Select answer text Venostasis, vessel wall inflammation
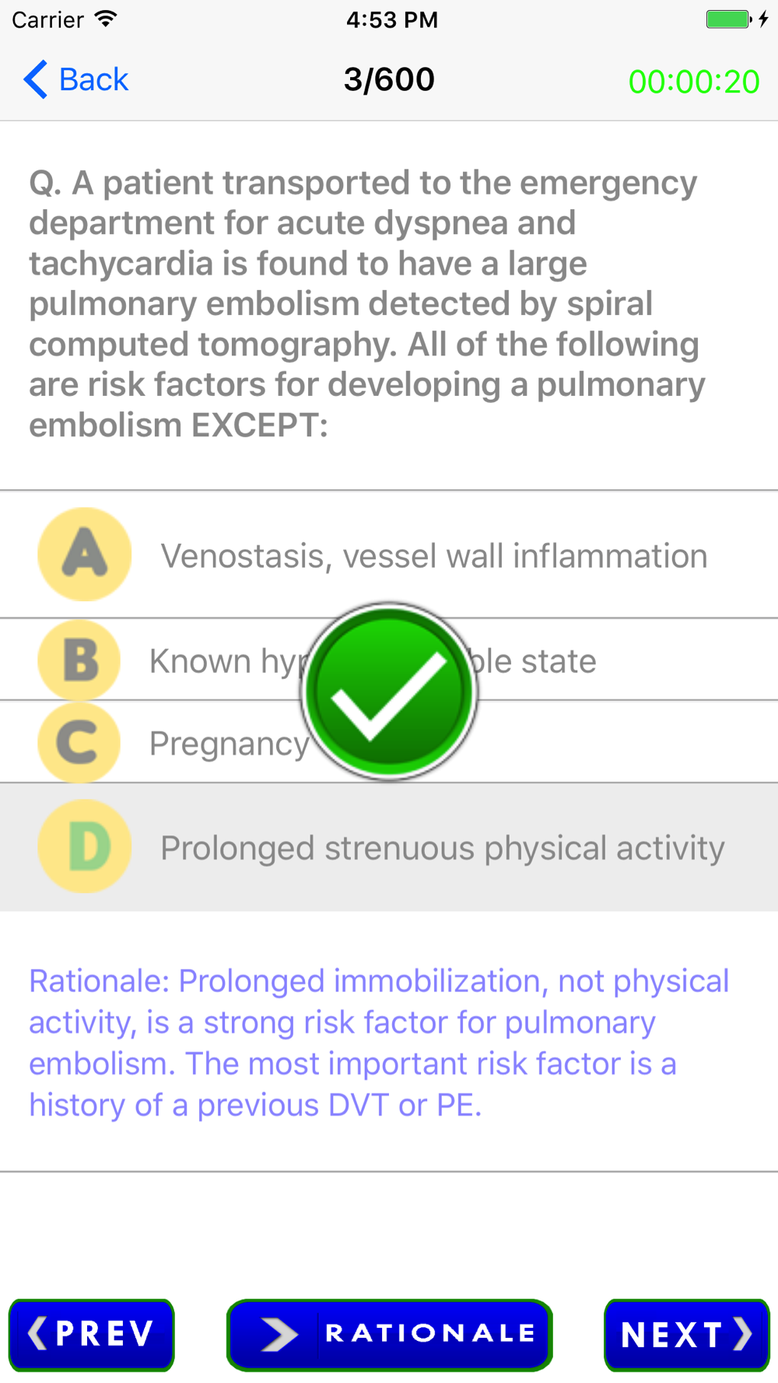Image resolution: width=778 pixels, height=1383 pixels. tap(434, 556)
